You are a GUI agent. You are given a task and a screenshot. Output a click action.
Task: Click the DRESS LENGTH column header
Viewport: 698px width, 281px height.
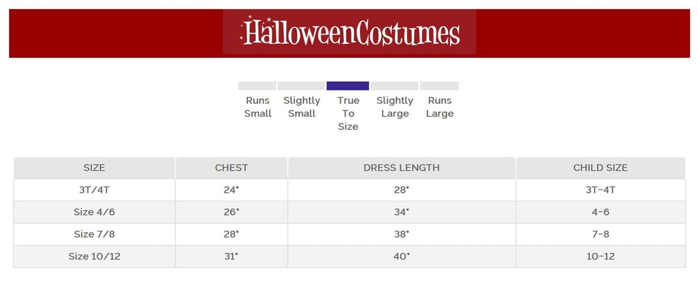coord(401,168)
